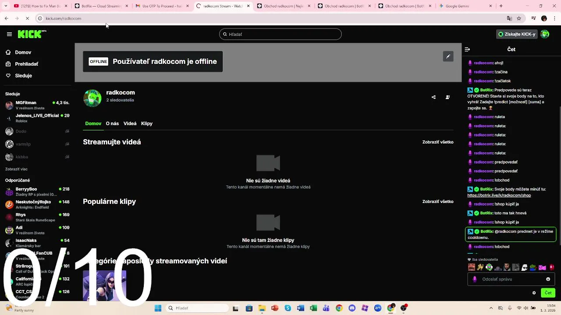Focus the Kick Hľadať search field
This screenshot has height=315, width=561.
pyautogui.click(x=280, y=34)
